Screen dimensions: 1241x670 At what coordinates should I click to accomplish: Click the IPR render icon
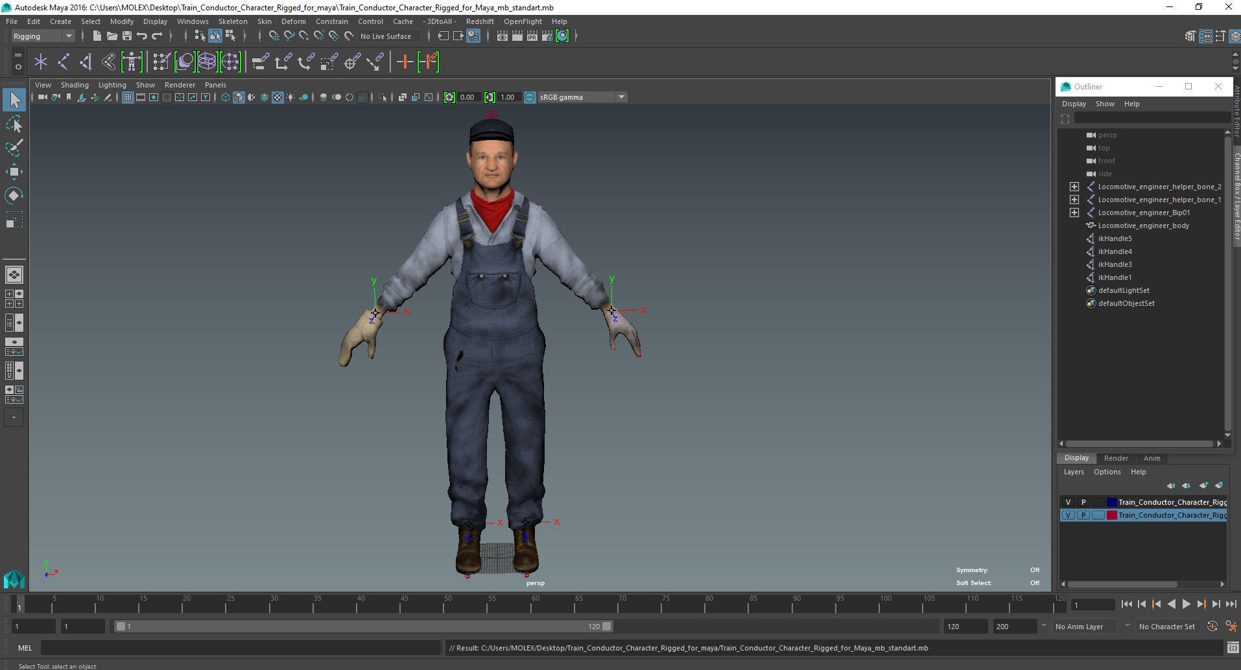coord(532,36)
